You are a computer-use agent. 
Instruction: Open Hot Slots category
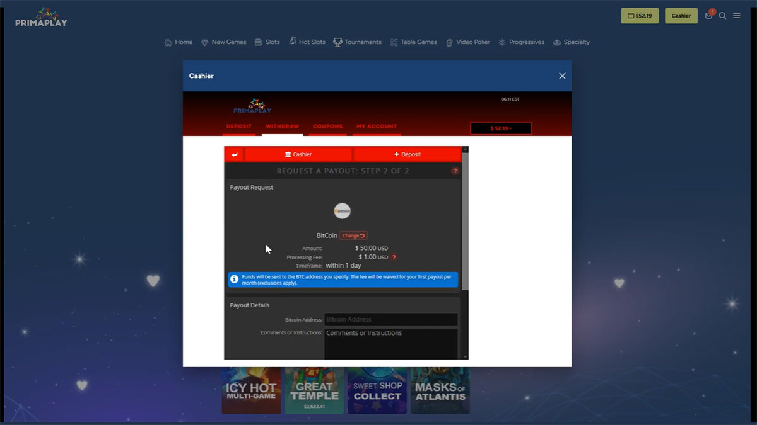307,42
